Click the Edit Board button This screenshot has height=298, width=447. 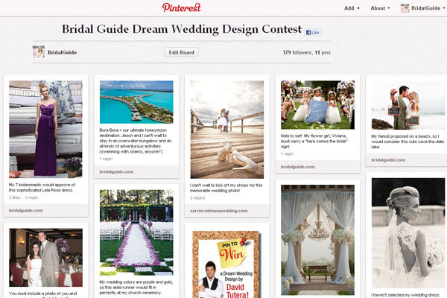(x=181, y=52)
